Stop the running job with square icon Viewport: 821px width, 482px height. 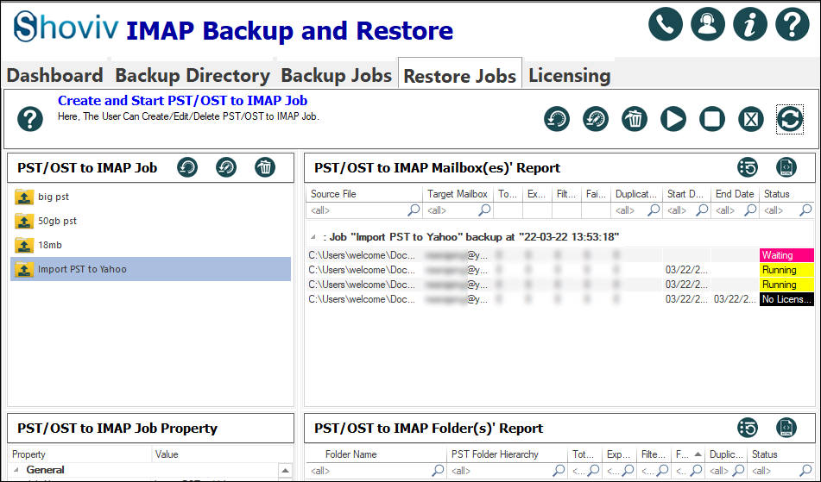(712, 119)
